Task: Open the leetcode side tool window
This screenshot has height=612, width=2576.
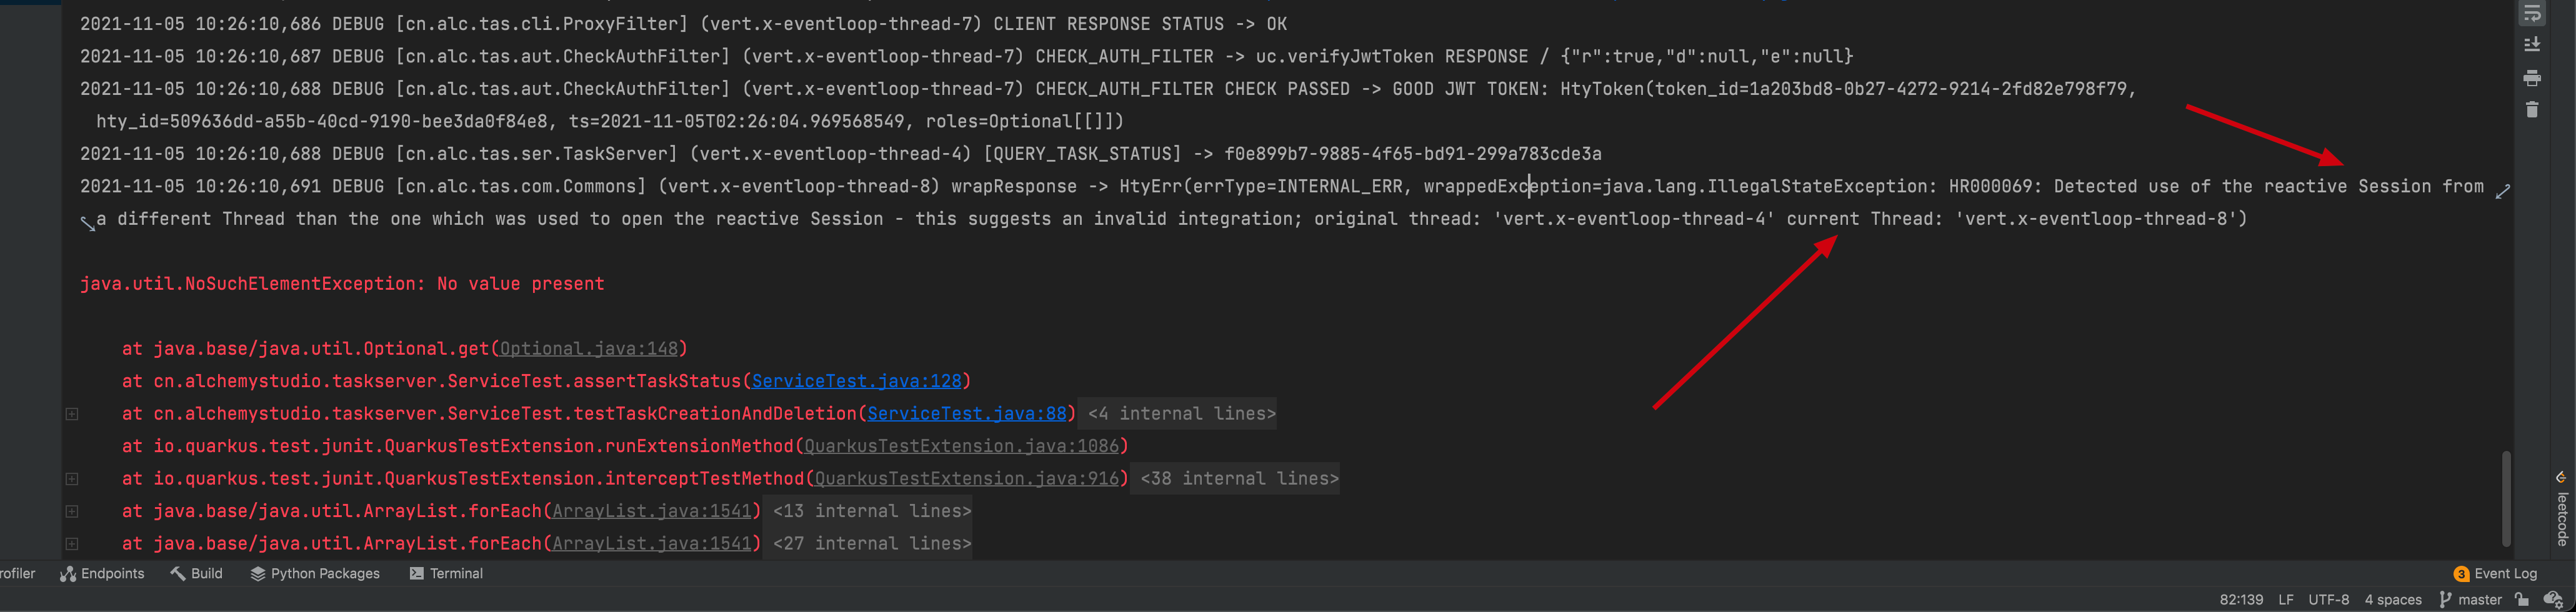Action: coord(2561,508)
